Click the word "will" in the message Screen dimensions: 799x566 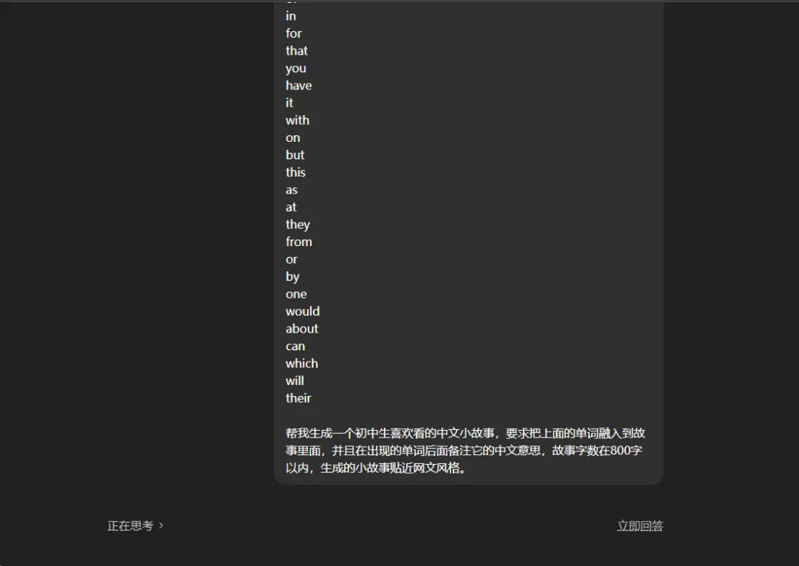[x=294, y=381]
